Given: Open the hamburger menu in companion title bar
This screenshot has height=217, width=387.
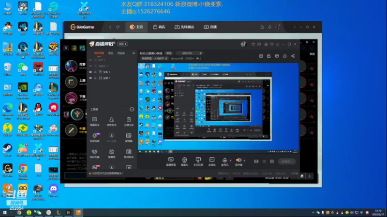Looking at the screenshot, I should pyautogui.click(x=278, y=44).
